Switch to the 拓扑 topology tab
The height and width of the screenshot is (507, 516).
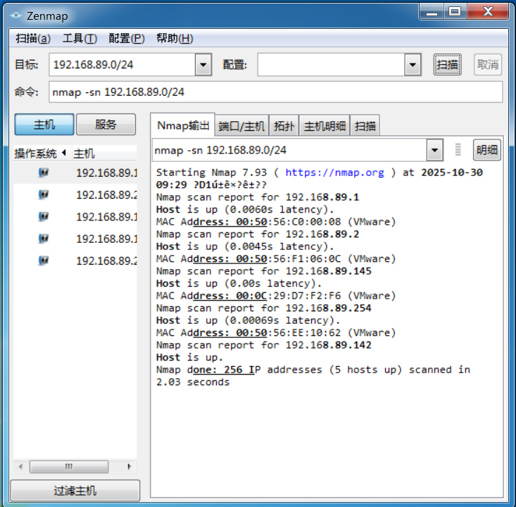tap(284, 126)
